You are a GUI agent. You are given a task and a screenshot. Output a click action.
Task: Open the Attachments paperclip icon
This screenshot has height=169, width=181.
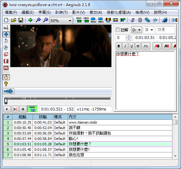147,20
